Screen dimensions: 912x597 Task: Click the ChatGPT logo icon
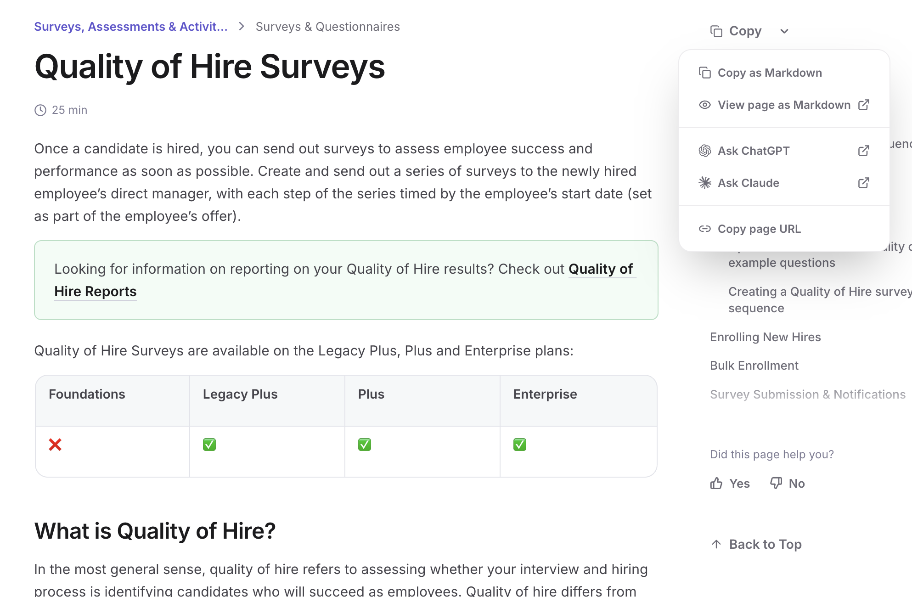tap(705, 151)
